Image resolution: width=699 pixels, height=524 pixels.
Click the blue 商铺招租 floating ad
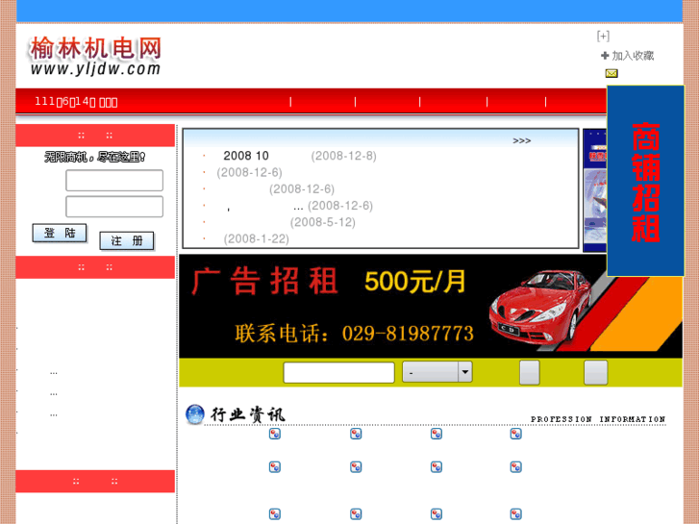(x=645, y=181)
